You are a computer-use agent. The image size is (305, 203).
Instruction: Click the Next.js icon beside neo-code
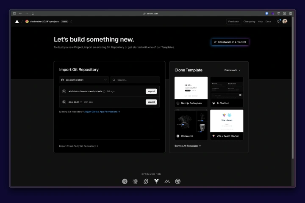coord(64,102)
